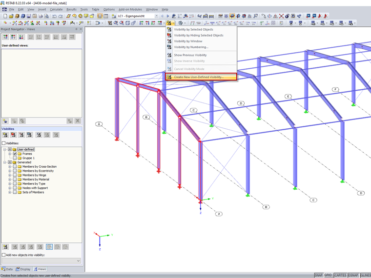Go to previous load case arrow
The width and height of the screenshot is (371, 278).
[162, 16]
